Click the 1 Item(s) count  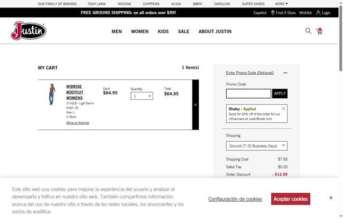[190, 68]
